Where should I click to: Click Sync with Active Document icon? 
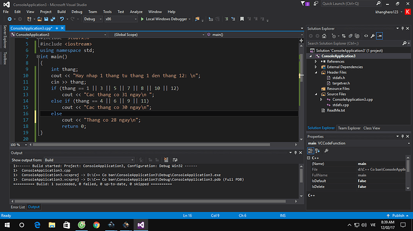(344, 36)
